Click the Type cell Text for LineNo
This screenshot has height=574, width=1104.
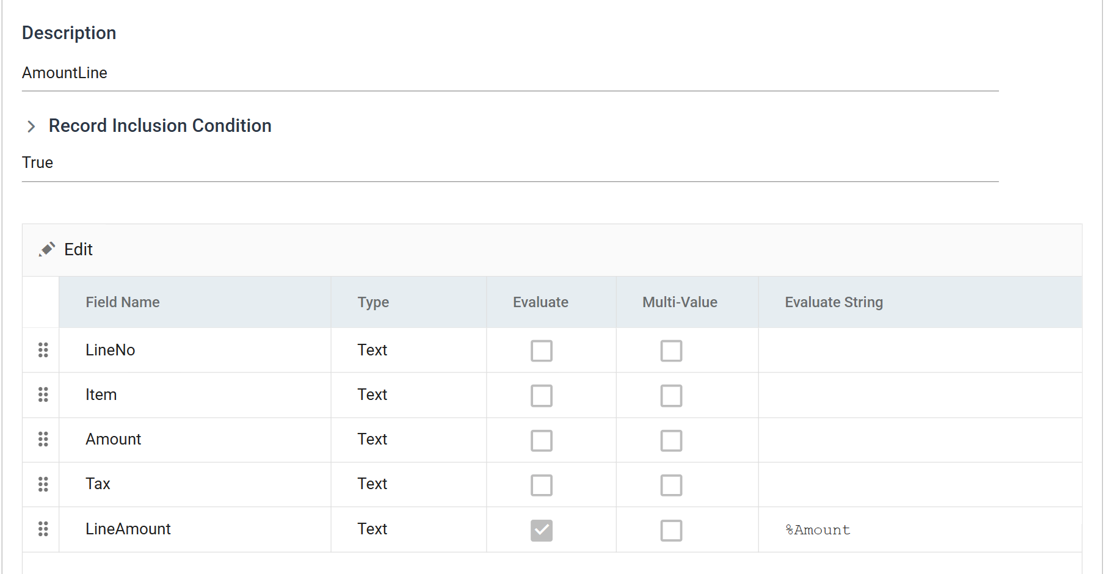pos(409,350)
